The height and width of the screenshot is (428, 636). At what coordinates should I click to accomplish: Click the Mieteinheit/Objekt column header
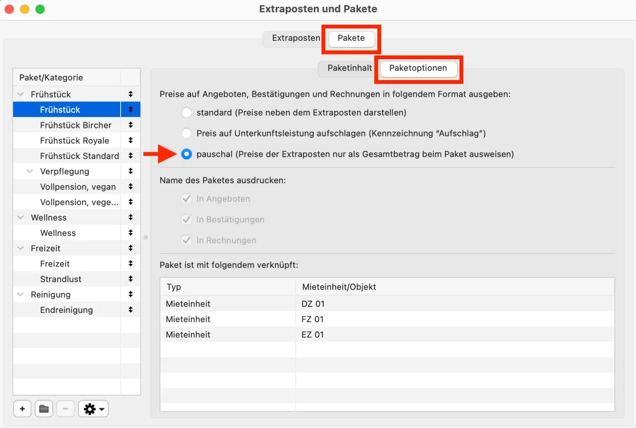pyautogui.click(x=455, y=287)
